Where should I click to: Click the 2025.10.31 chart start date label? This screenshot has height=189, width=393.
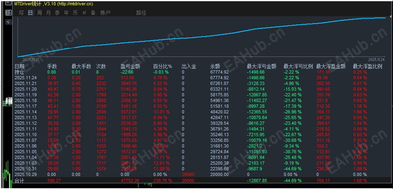[x=31, y=60]
